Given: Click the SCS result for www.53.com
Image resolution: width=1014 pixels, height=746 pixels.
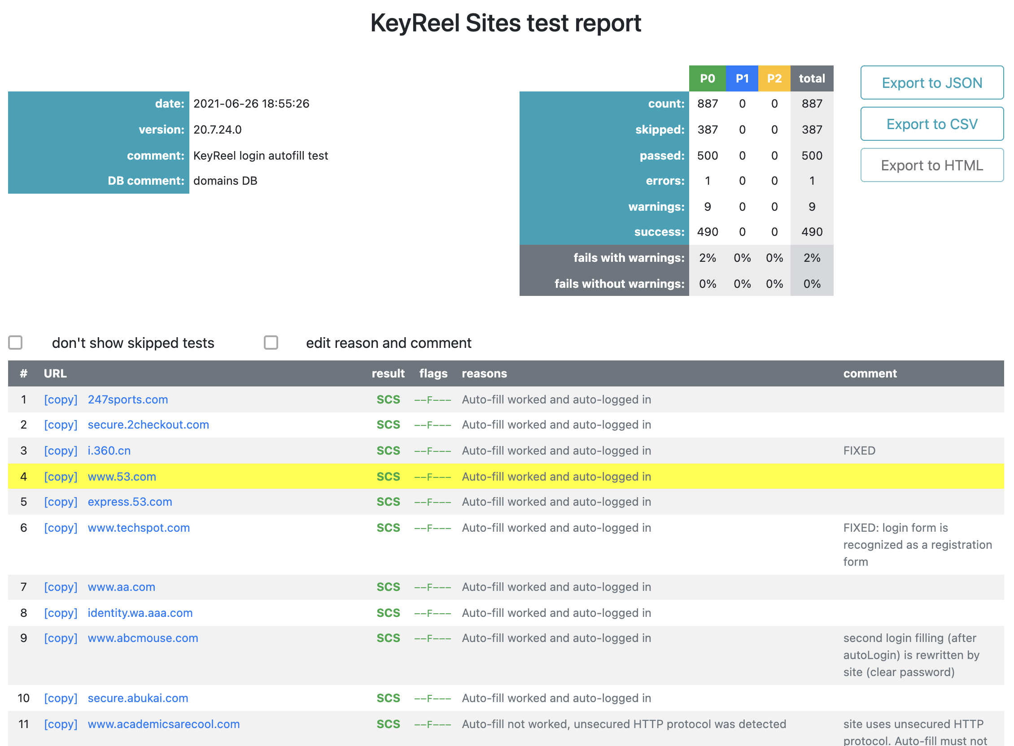Looking at the screenshot, I should 388,477.
